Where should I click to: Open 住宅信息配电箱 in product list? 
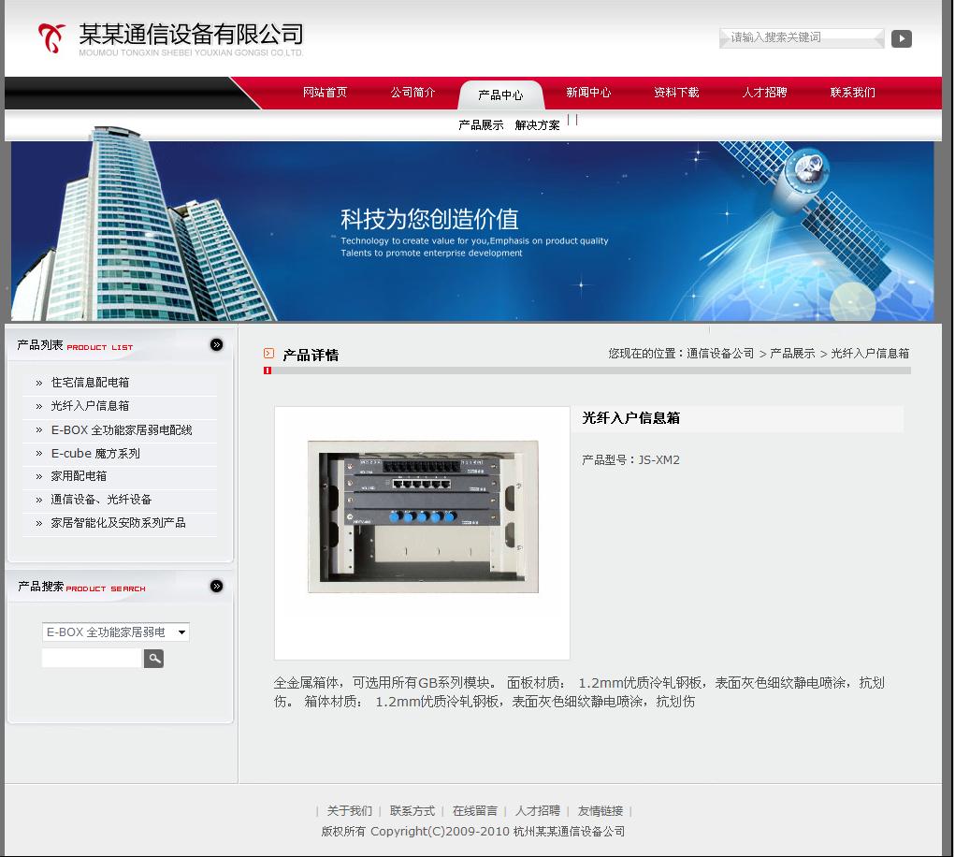pos(90,383)
